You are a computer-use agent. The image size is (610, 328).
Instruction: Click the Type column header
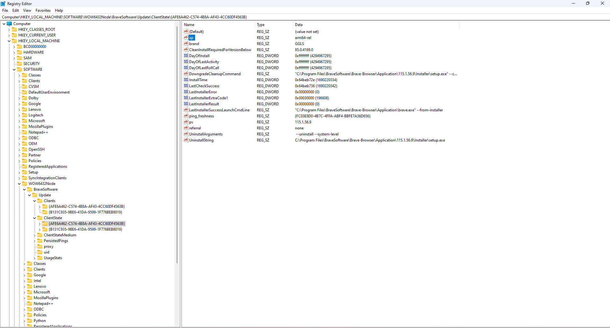(x=274, y=25)
